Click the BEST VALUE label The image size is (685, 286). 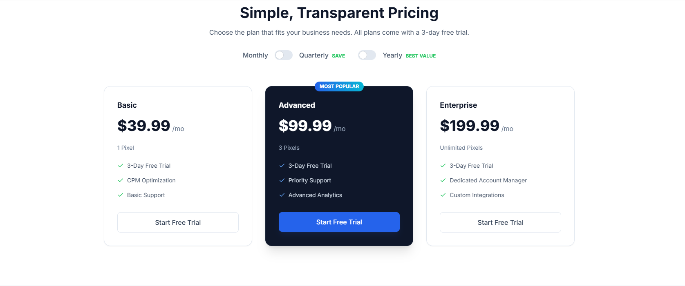pos(421,55)
